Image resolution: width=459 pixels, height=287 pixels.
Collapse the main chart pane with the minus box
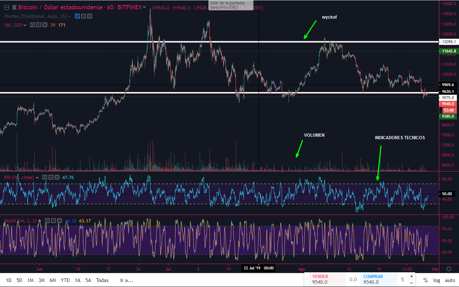(x=6, y=7)
